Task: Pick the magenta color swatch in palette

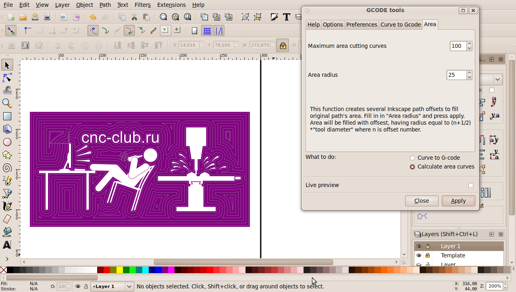Action: (x=171, y=270)
